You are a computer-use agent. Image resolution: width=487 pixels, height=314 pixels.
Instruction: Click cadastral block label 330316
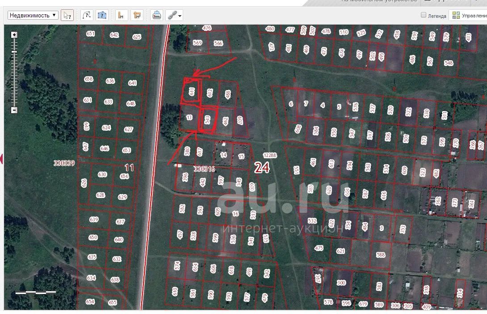point(204,169)
